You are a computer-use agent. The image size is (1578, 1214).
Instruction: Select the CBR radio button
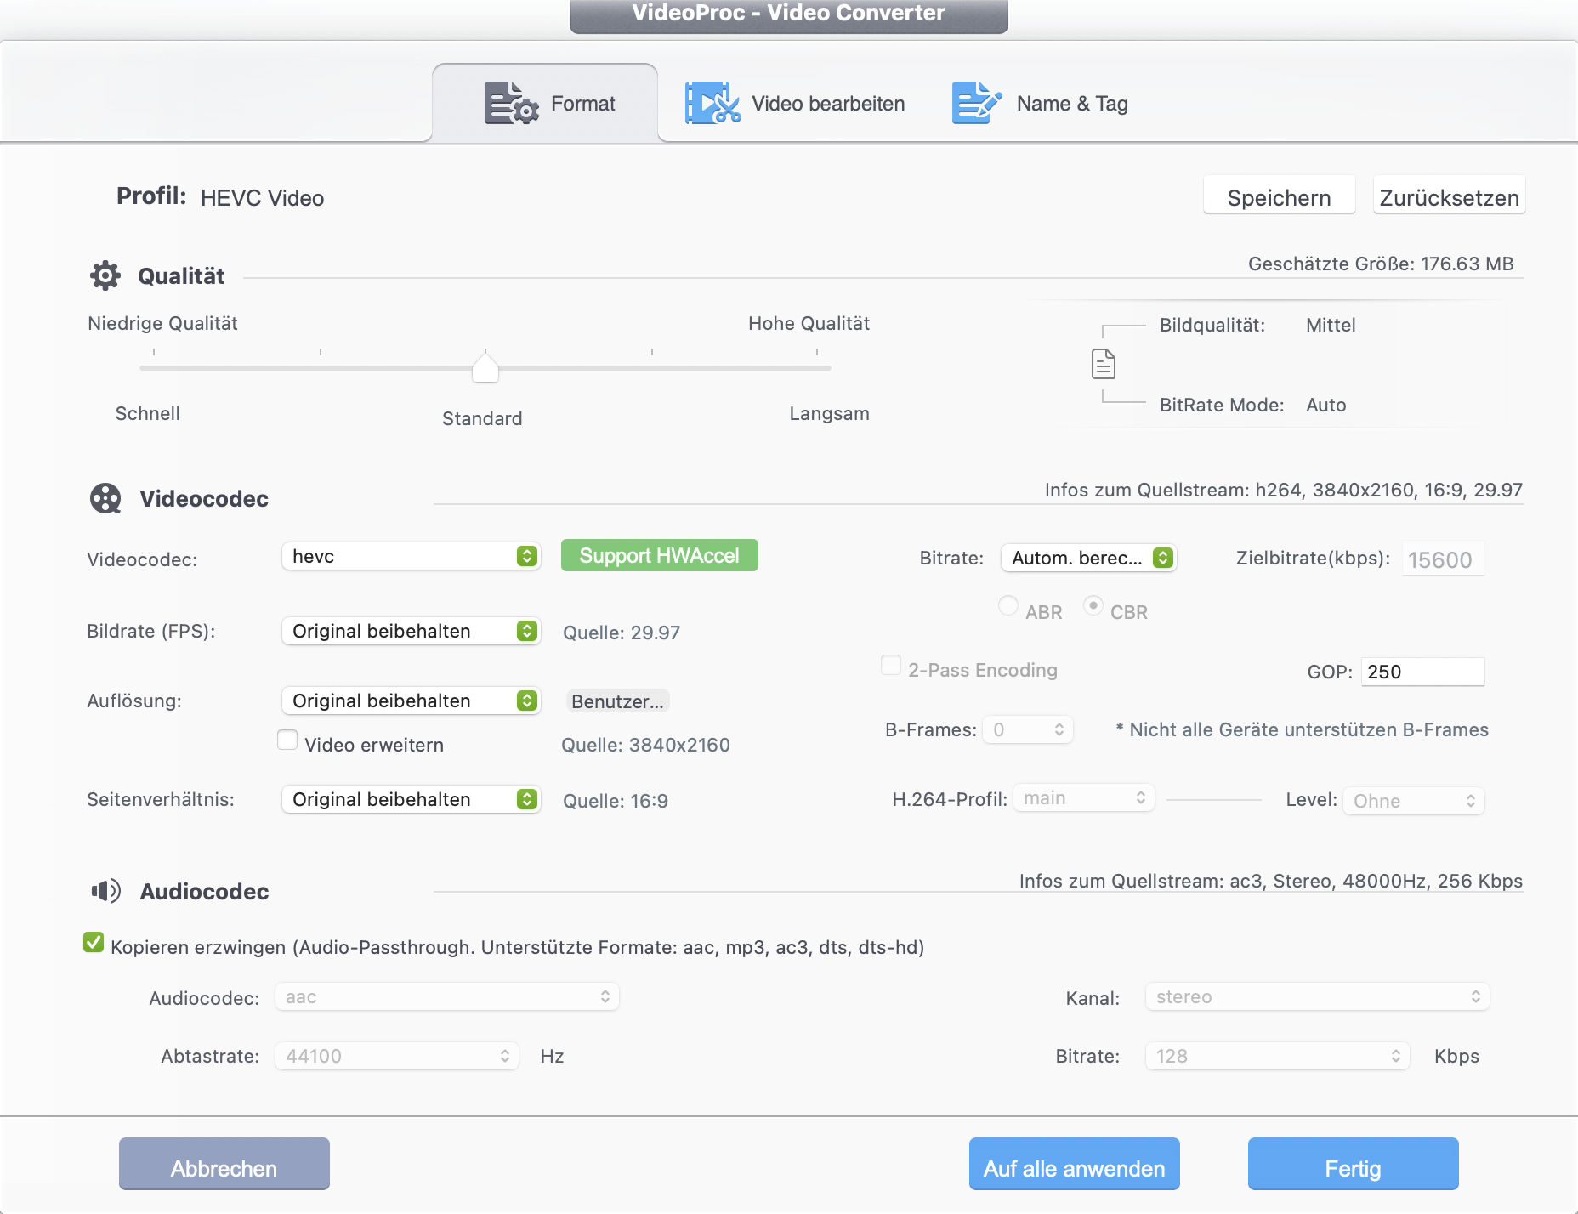1093,605
